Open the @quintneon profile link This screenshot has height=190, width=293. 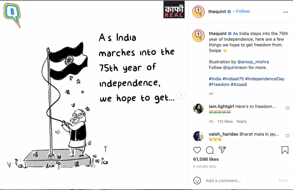tap(235, 67)
